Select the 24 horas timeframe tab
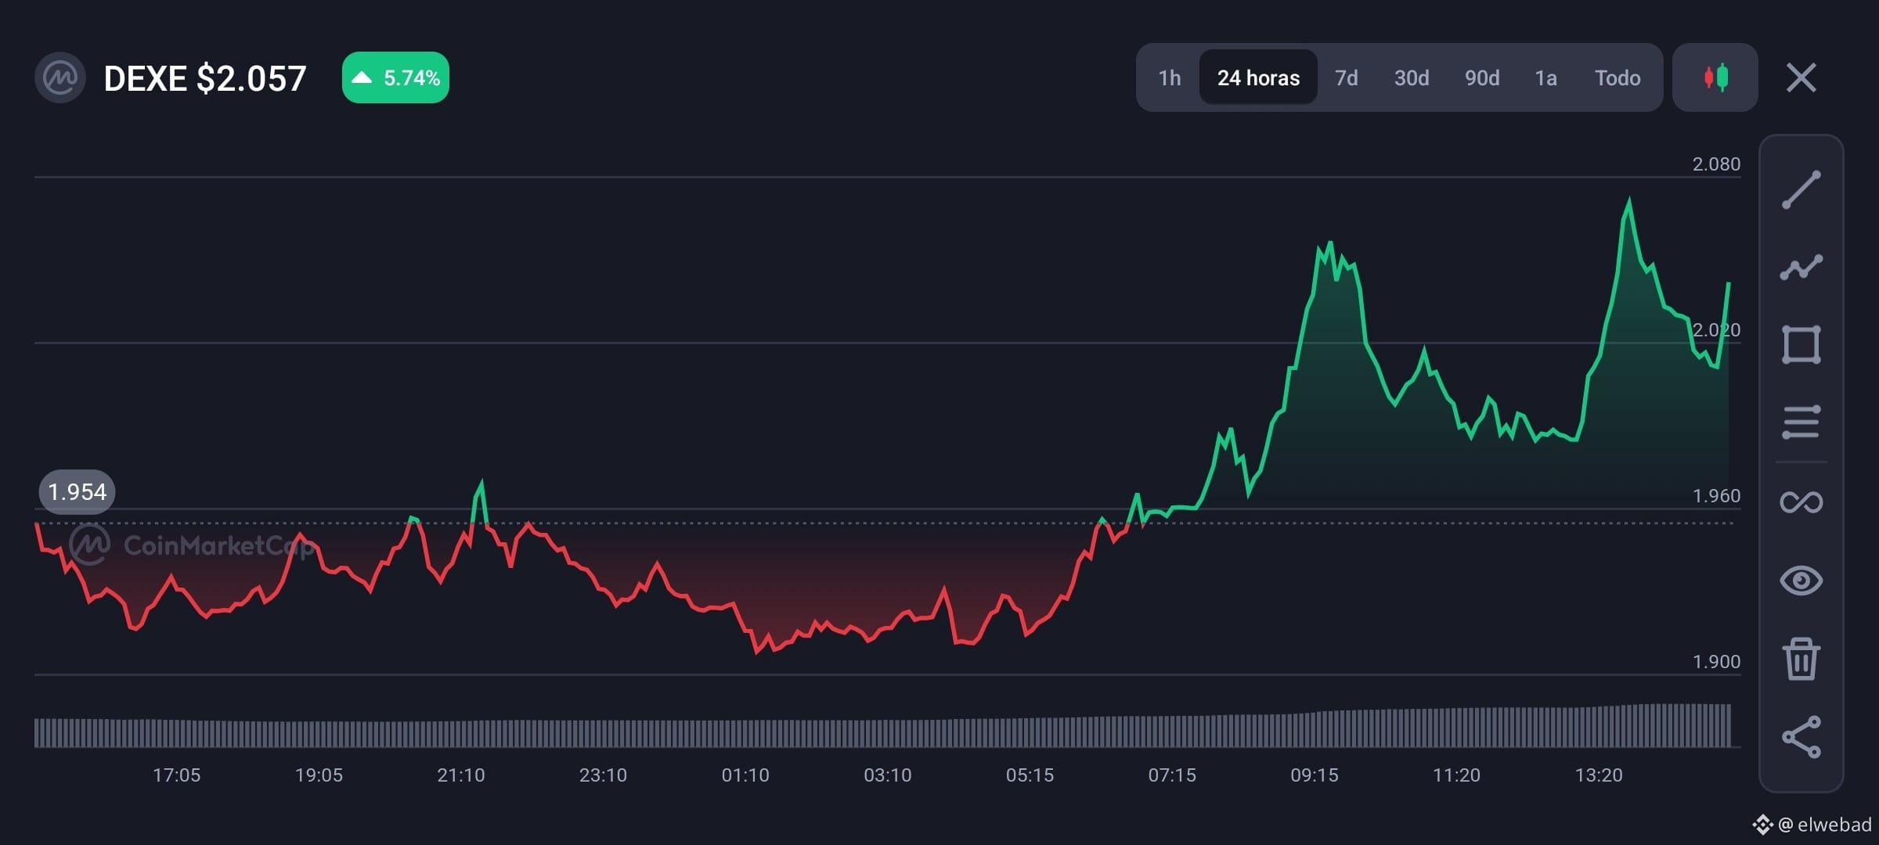This screenshot has width=1879, height=845. point(1258,77)
